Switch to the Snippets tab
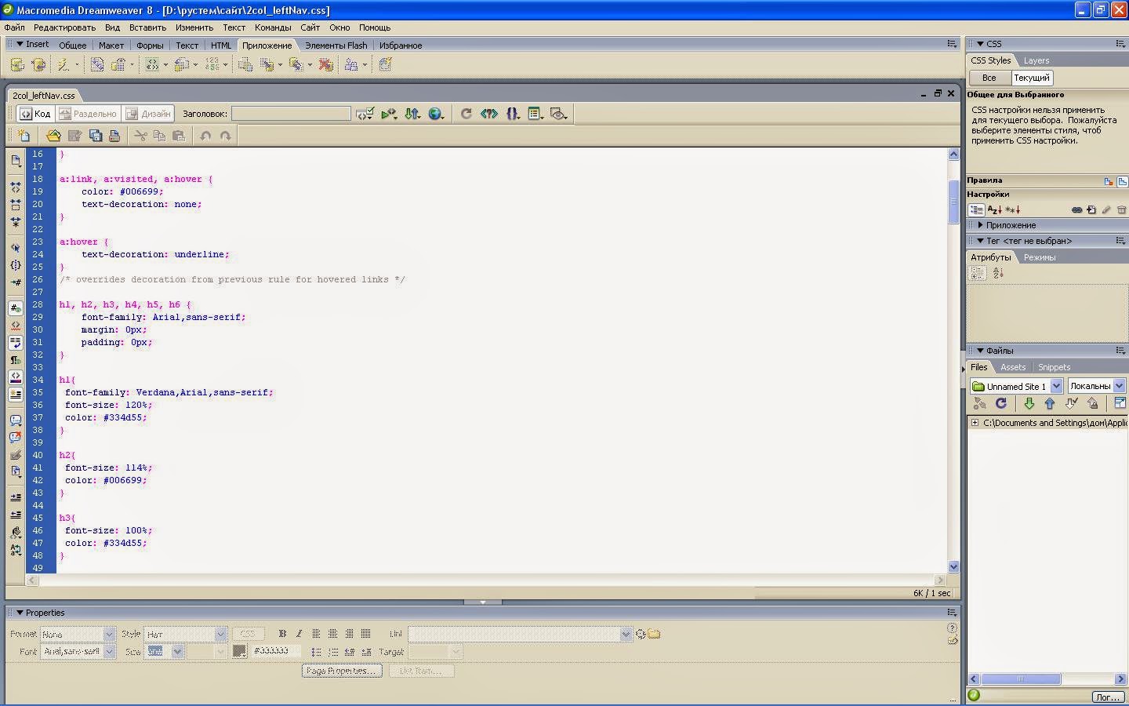This screenshot has height=706, width=1129. (x=1054, y=367)
